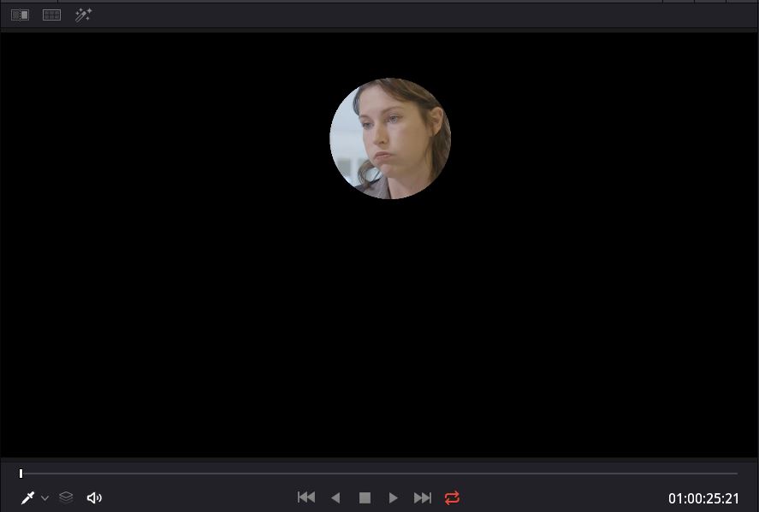
Task: Toggle the Highlight magic wand icon
Action: [x=83, y=15]
